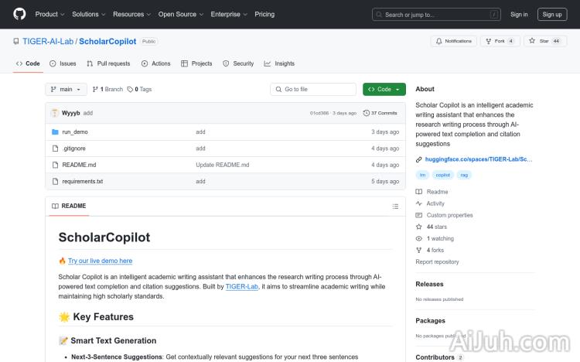The height and width of the screenshot is (362, 580).
Task: Open the README outline icon
Action: 395,207
